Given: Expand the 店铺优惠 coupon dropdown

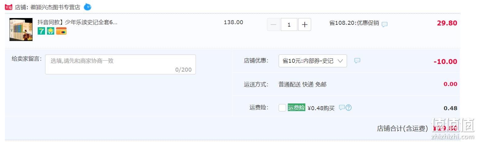Looking at the screenshot, I should 313,61.
